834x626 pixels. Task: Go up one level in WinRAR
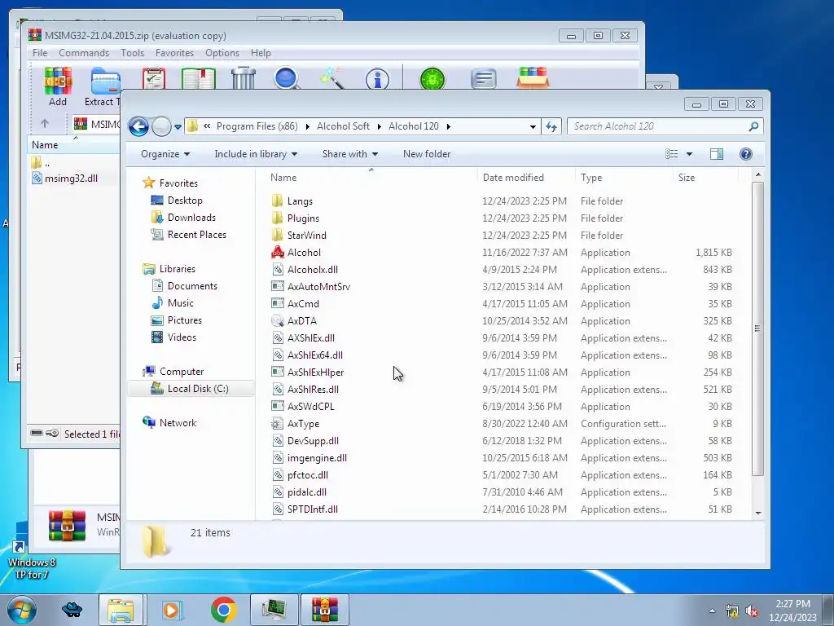coord(45,124)
